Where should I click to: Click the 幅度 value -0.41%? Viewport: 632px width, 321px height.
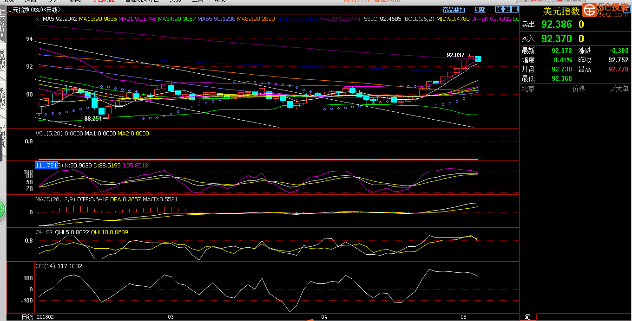(562, 60)
